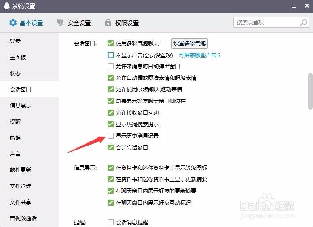Toggle 在资料卡和迷你资料卡上显示更新摘要
This screenshot has height=227, width=313.
(x=110, y=179)
